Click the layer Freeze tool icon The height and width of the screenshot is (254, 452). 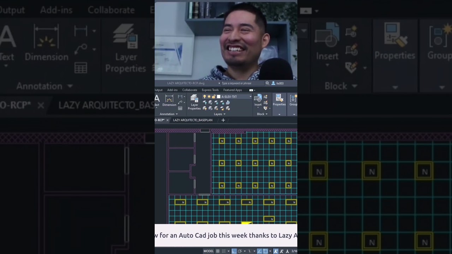coord(216,103)
